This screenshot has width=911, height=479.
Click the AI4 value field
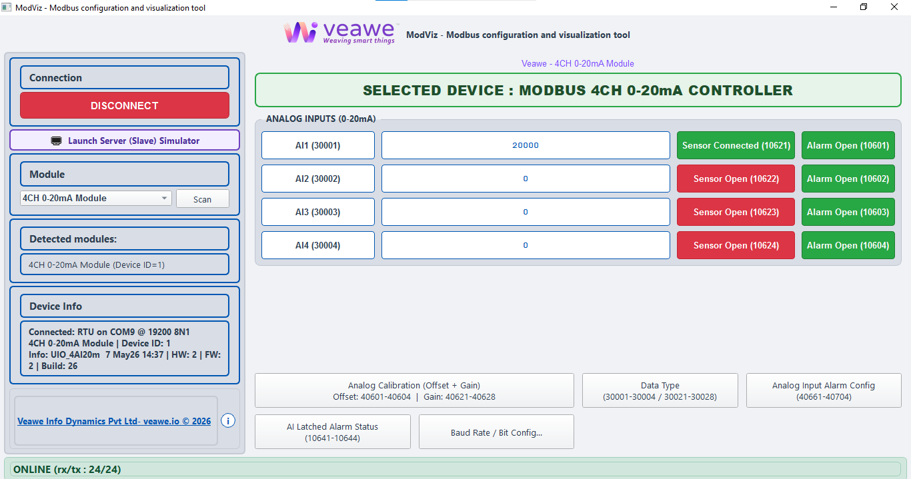point(526,245)
